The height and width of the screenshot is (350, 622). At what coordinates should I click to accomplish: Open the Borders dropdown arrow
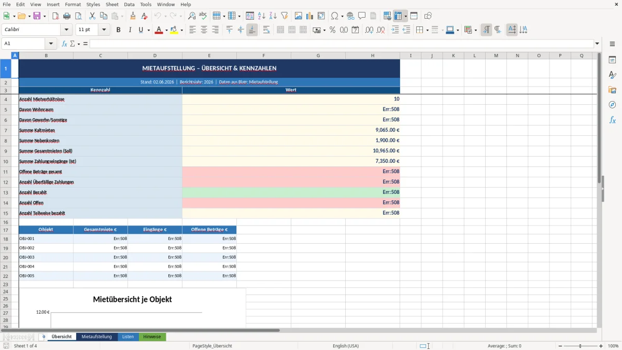tap(427, 30)
